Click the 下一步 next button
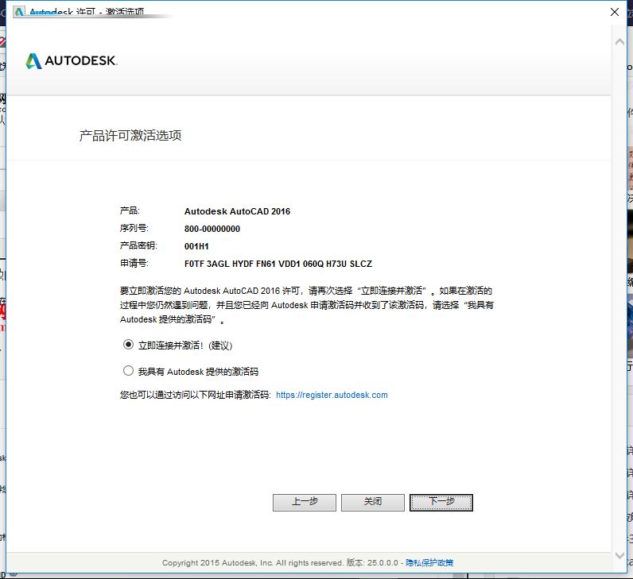Image resolution: width=633 pixels, height=579 pixels. point(441,503)
